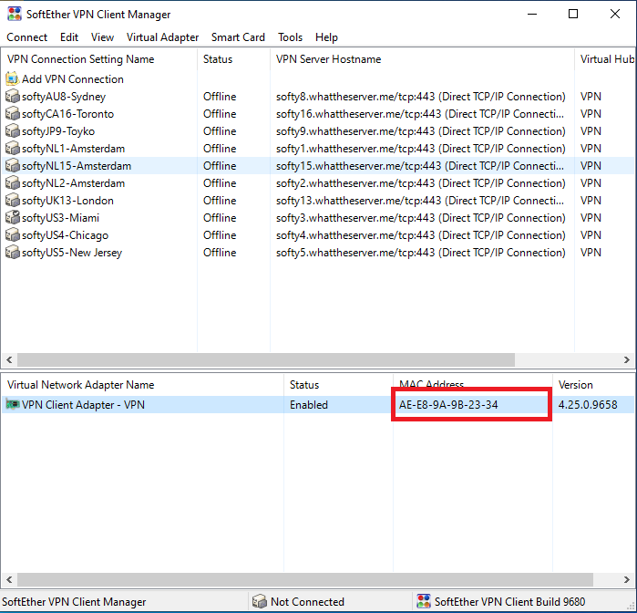The width and height of the screenshot is (637, 613).
Task: Select the softyNL15-Amsterdam connection icon
Action: click(12, 166)
